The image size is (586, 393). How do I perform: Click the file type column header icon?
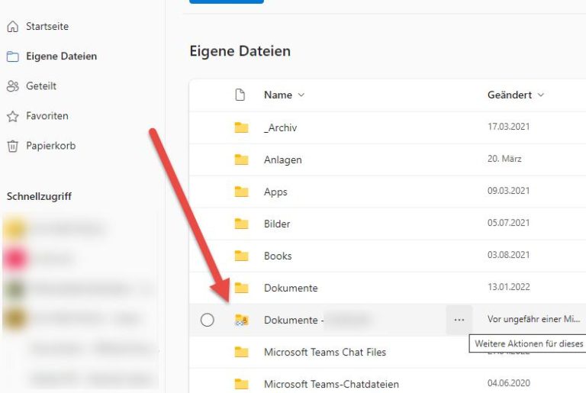coord(240,95)
